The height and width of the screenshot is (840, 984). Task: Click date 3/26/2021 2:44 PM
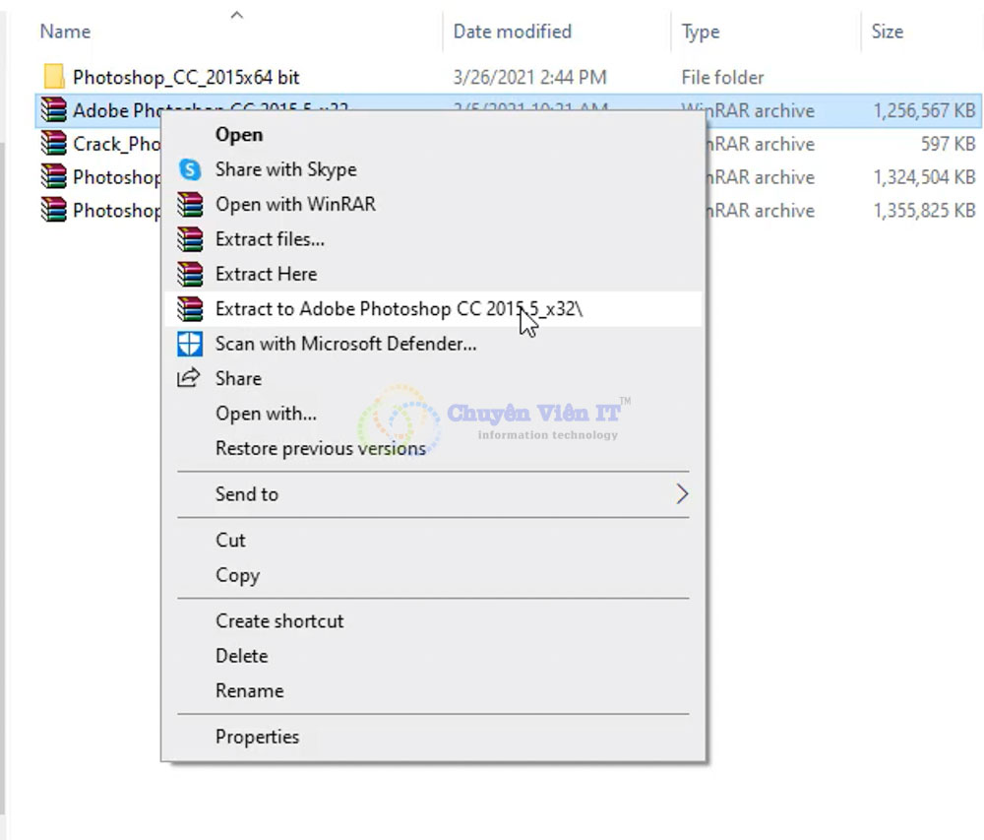(x=530, y=77)
